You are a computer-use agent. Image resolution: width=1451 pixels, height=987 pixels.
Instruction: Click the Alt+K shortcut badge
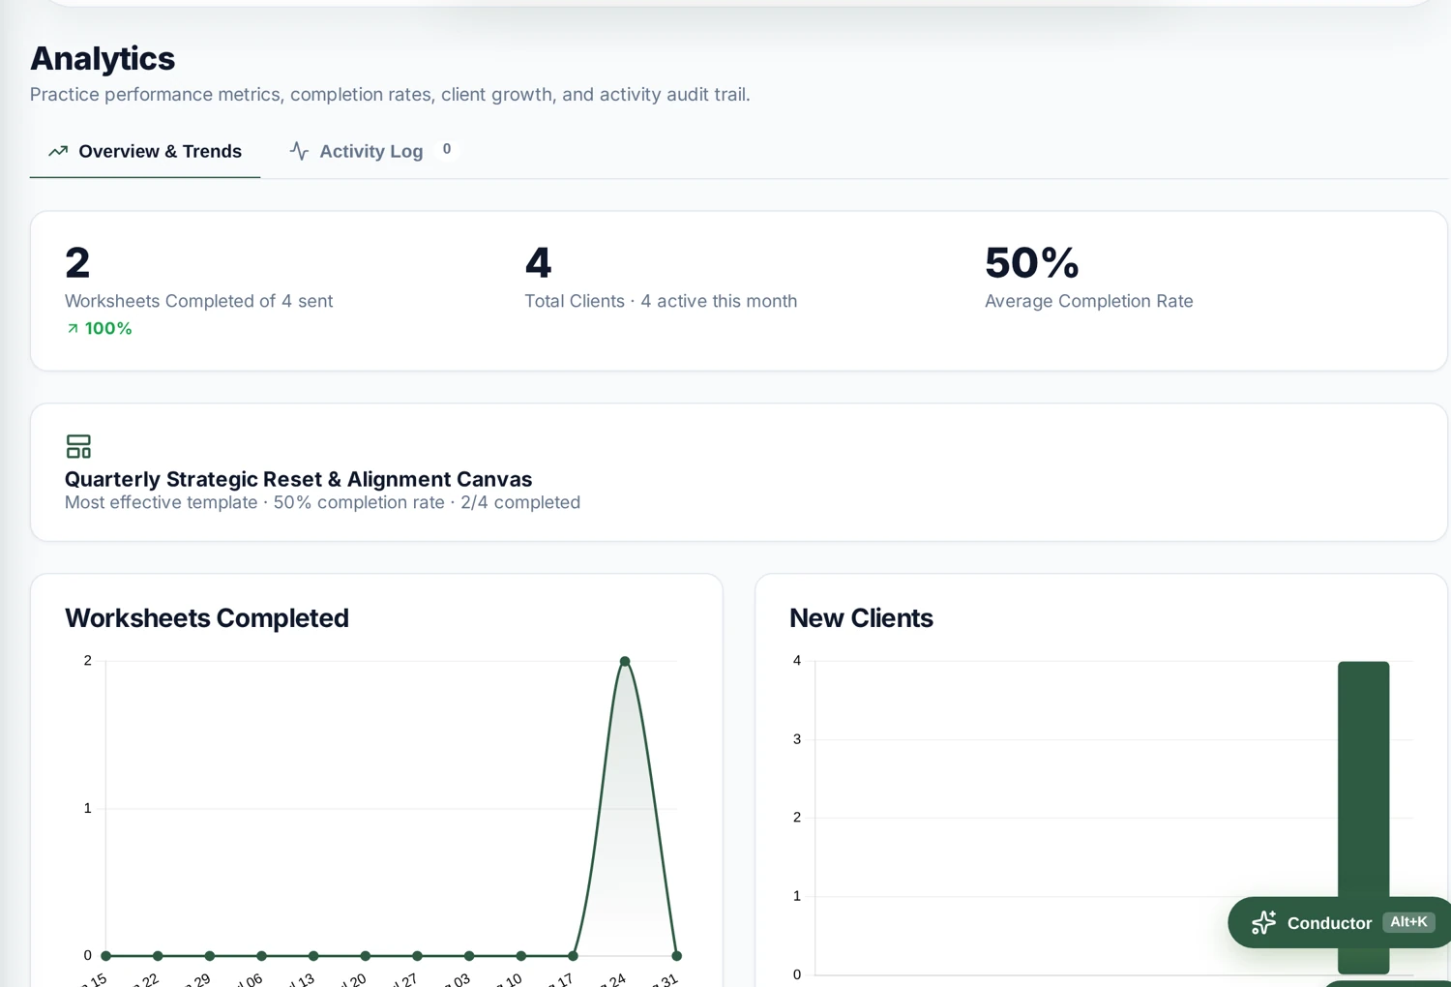pos(1408,922)
